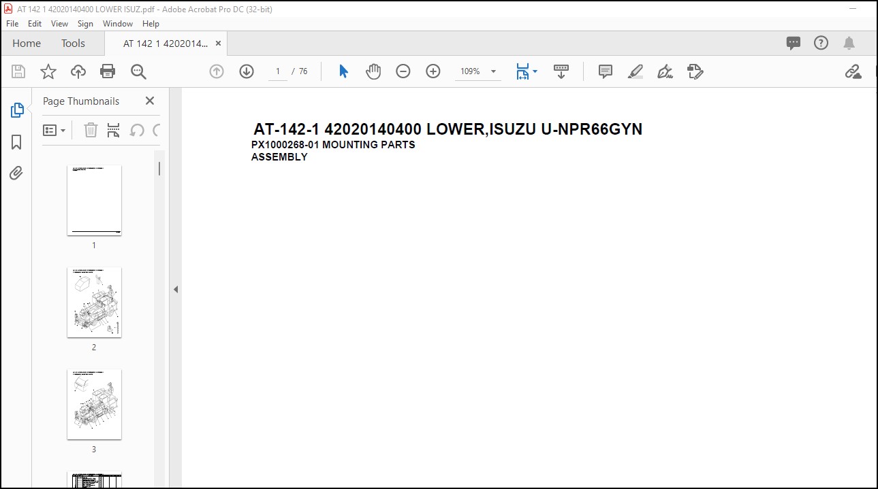Go to previous page with the up arrow
878x489 pixels.
click(x=217, y=71)
